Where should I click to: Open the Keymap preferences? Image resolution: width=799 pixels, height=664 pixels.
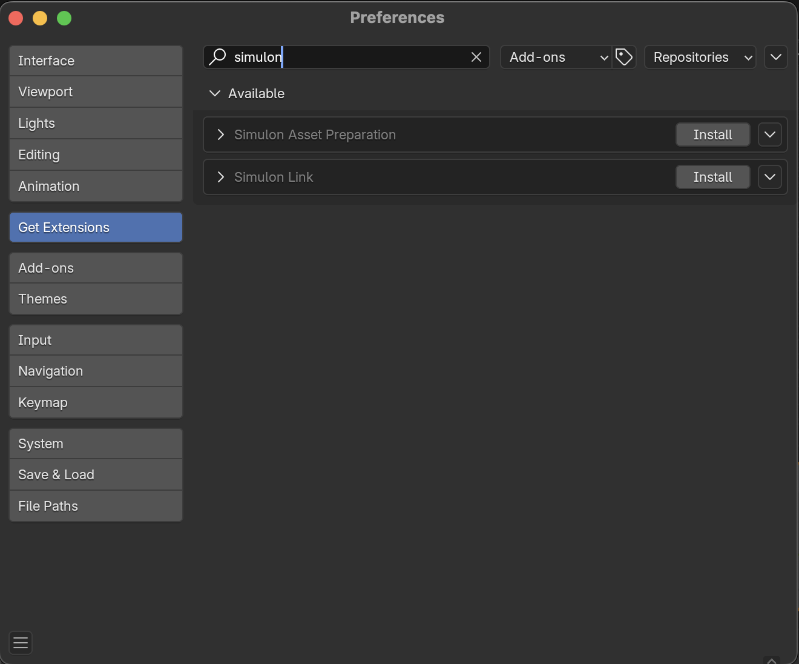click(96, 402)
